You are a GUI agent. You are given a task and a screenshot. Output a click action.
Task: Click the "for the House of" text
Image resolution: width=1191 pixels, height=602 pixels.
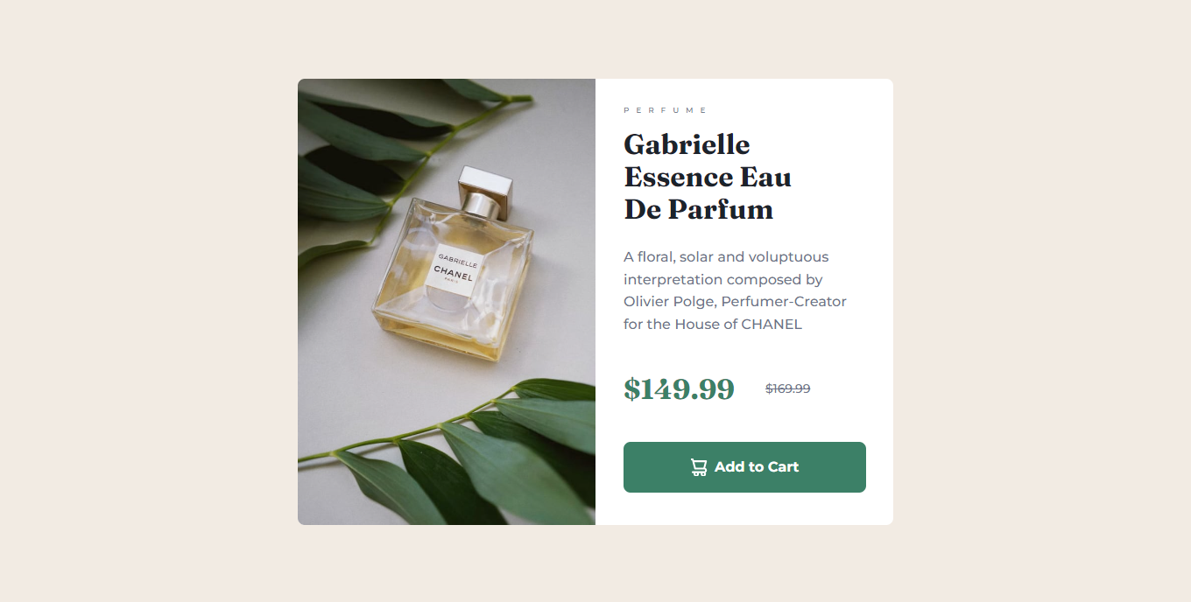click(x=680, y=325)
